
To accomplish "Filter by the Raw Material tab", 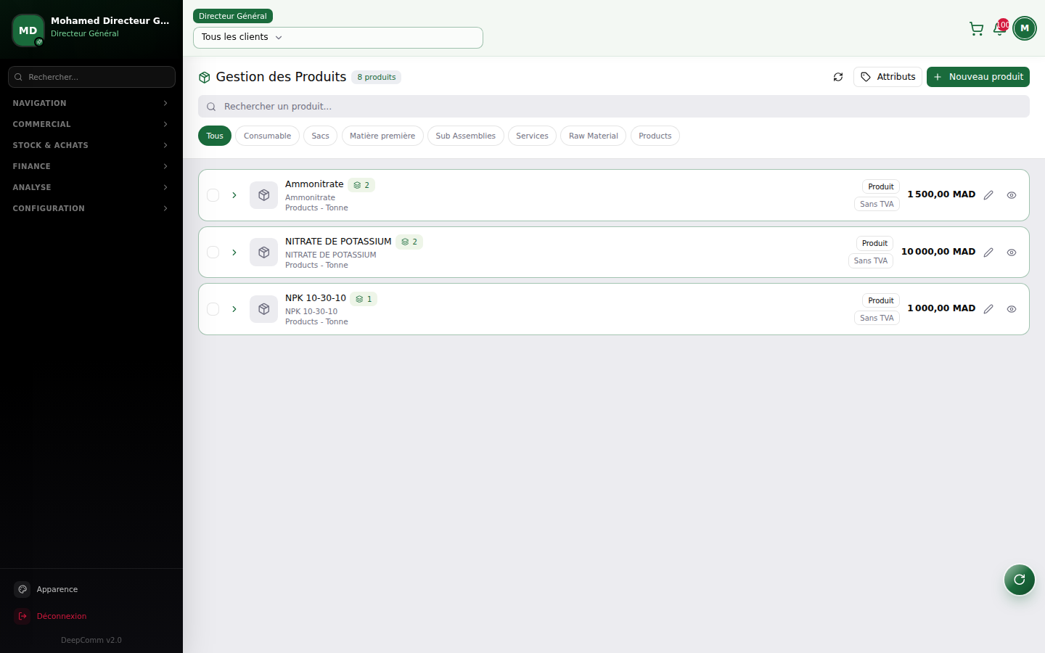I will point(594,136).
